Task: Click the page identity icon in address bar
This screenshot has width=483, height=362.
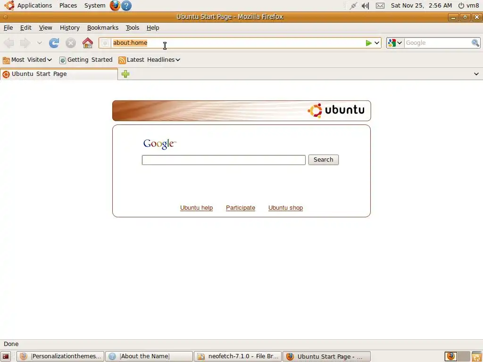Action: click(x=105, y=43)
